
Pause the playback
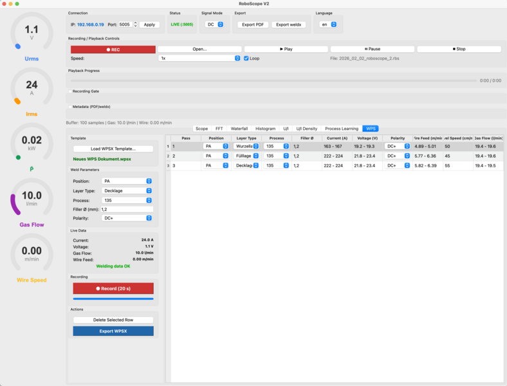point(373,49)
